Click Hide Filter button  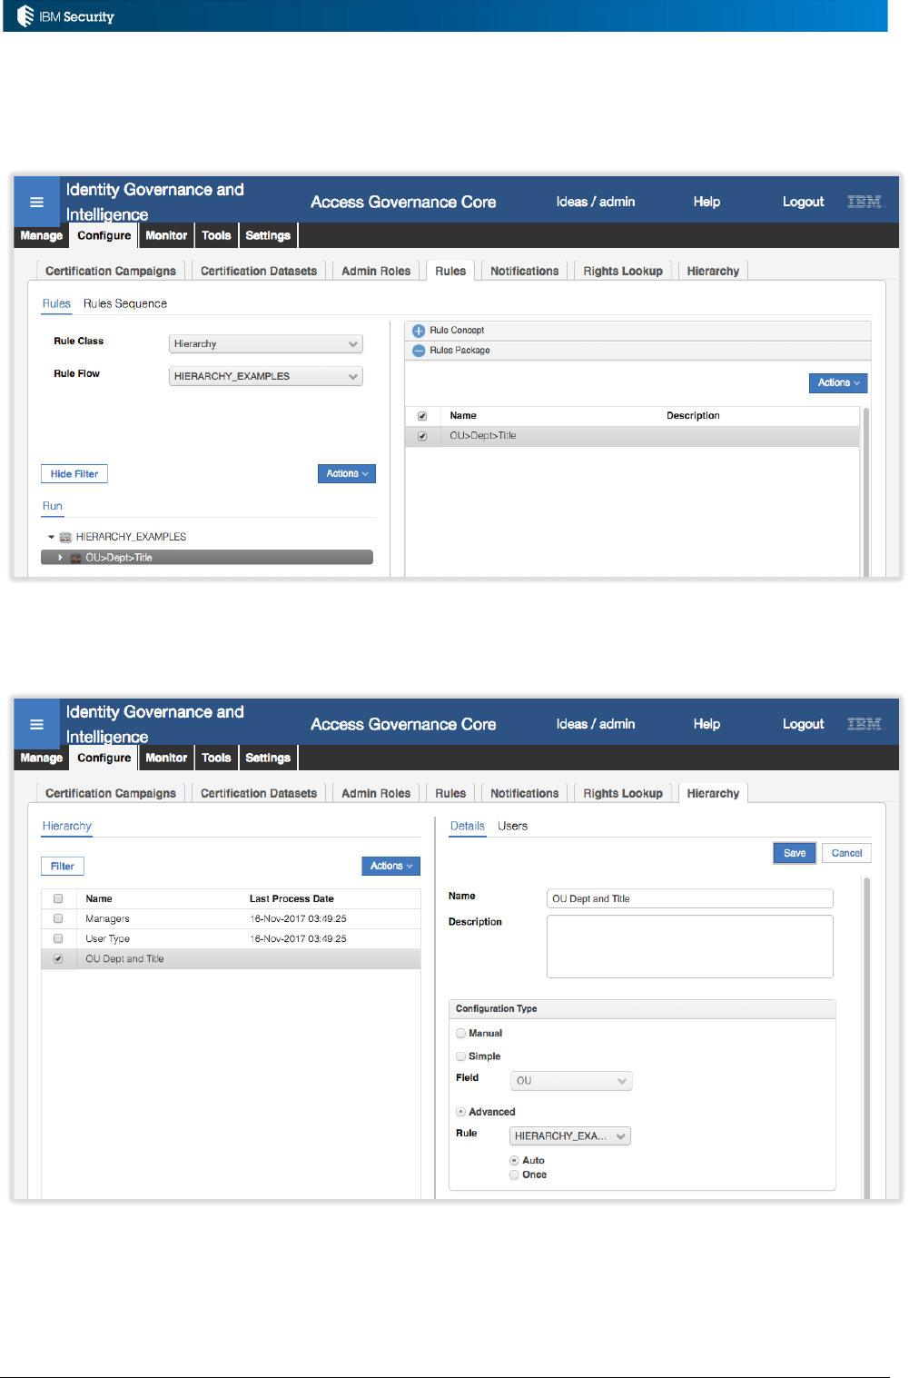pos(74,473)
